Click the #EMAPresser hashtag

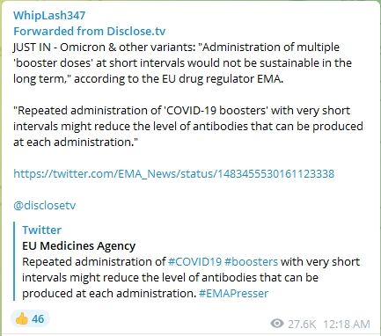point(233,293)
